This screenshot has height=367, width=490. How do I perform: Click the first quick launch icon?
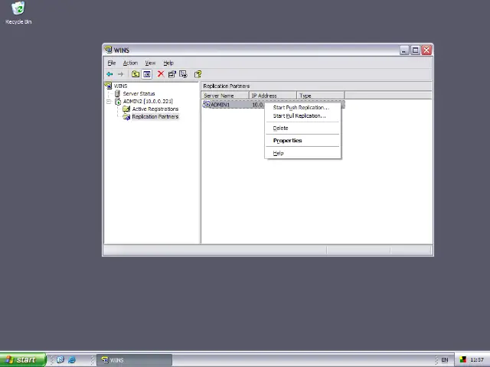tap(60, 359)
